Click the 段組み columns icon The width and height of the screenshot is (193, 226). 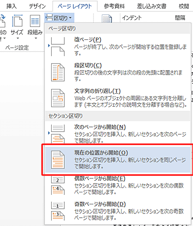(x=35, y=21)
